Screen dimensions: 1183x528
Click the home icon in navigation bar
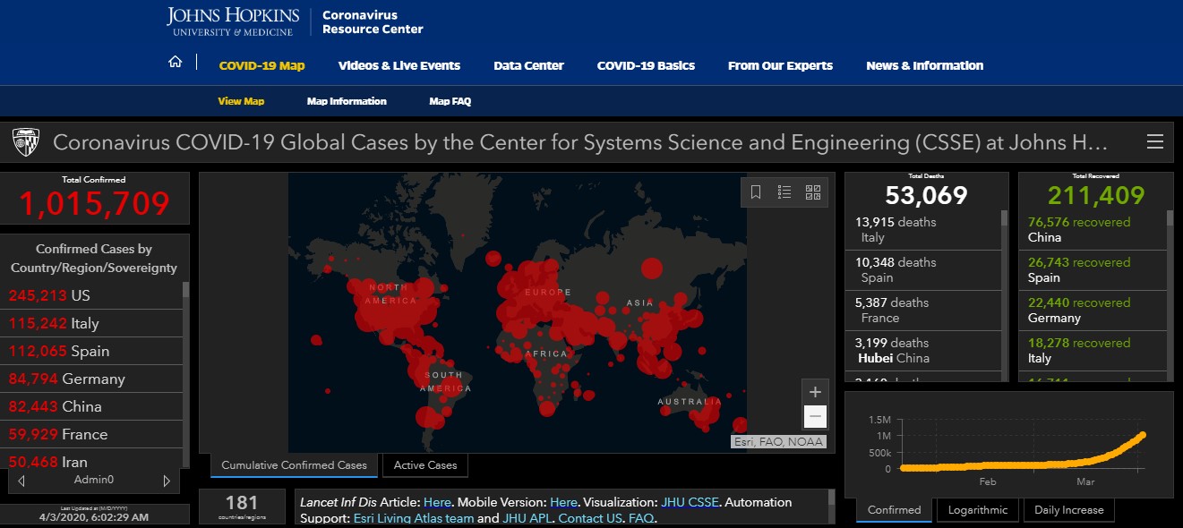tap(176, 62)
